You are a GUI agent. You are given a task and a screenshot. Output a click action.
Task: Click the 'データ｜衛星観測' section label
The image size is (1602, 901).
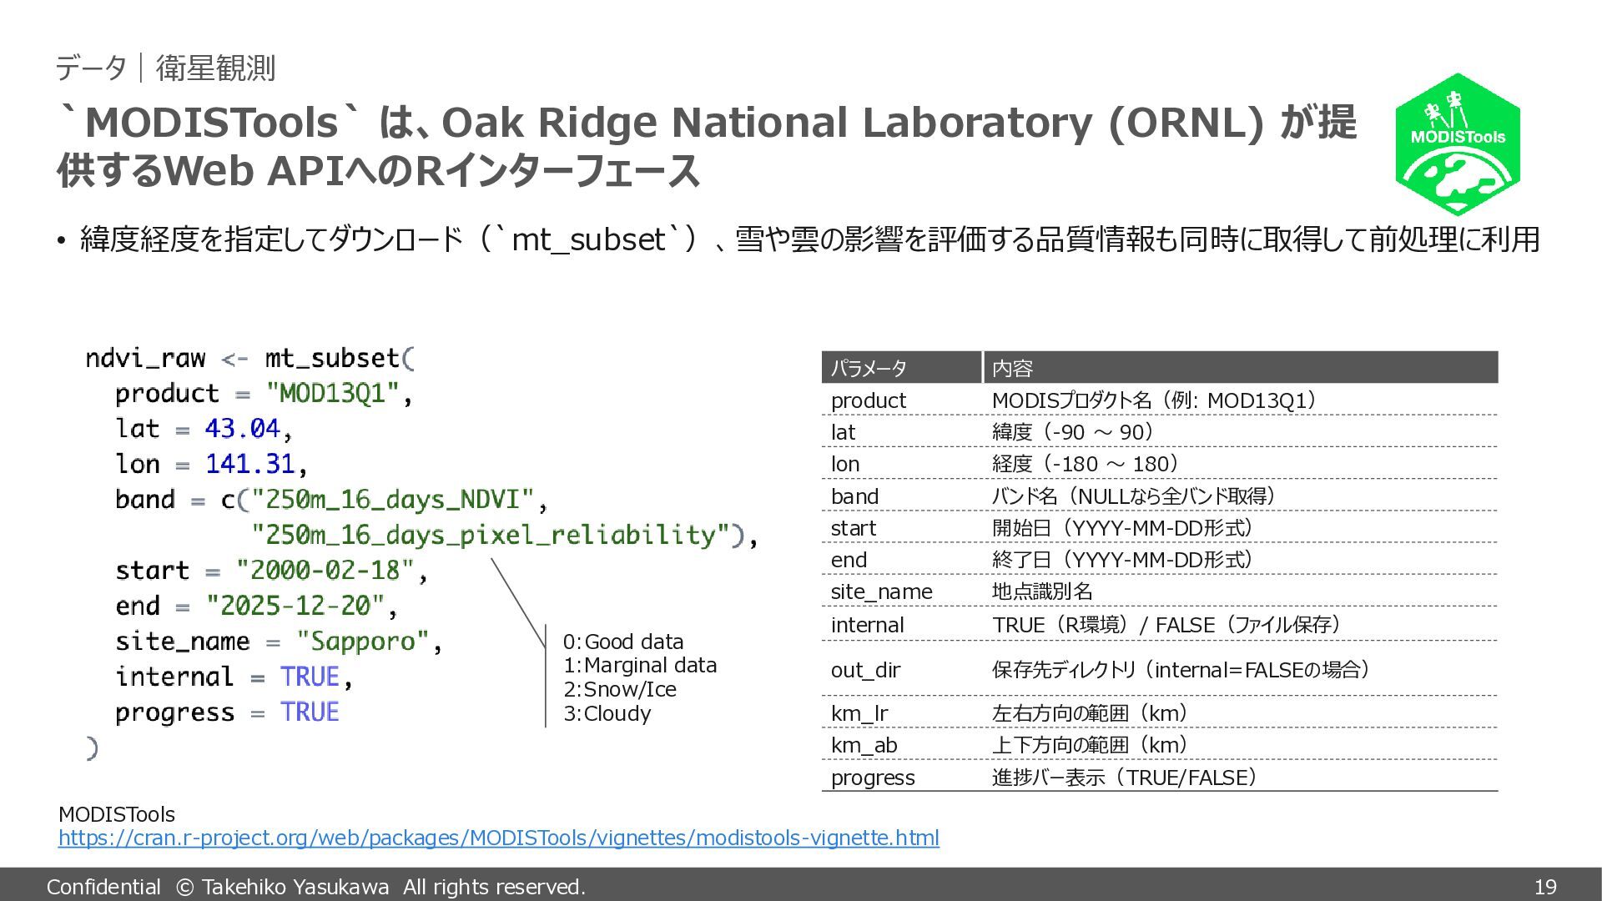point(165,68)
